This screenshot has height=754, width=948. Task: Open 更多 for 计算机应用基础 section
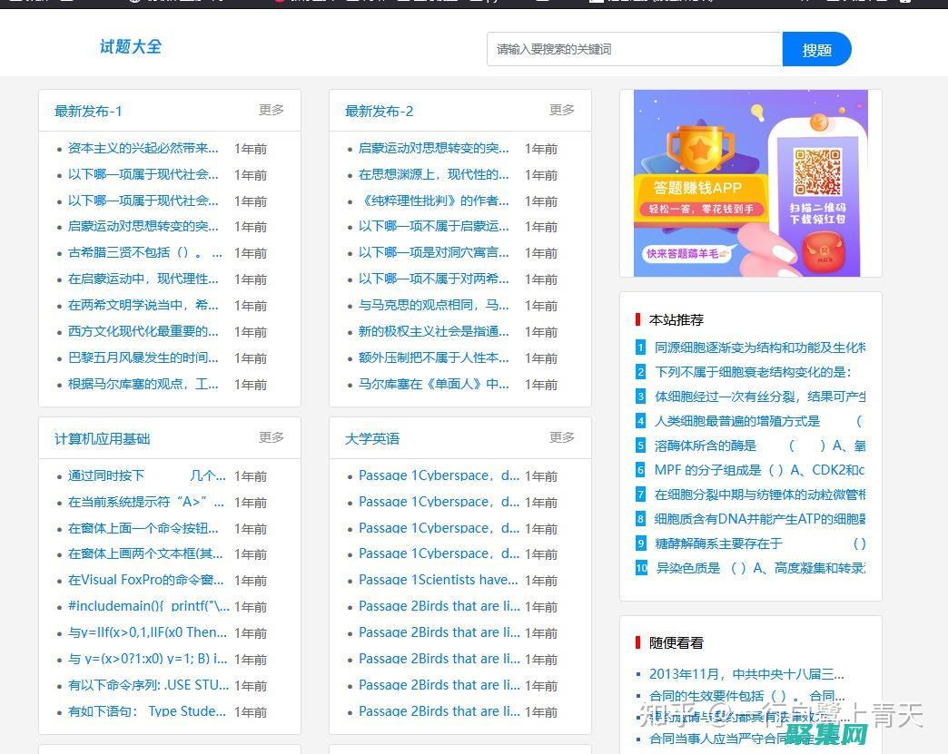click(271, 436)
